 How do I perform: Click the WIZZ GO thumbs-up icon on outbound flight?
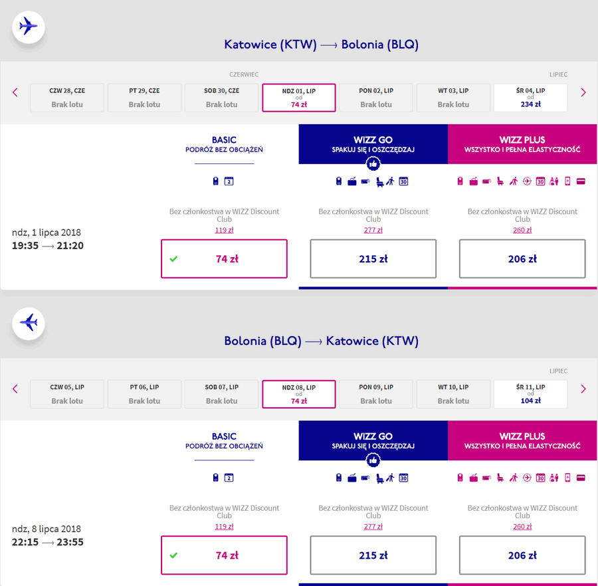click(373, 164)
